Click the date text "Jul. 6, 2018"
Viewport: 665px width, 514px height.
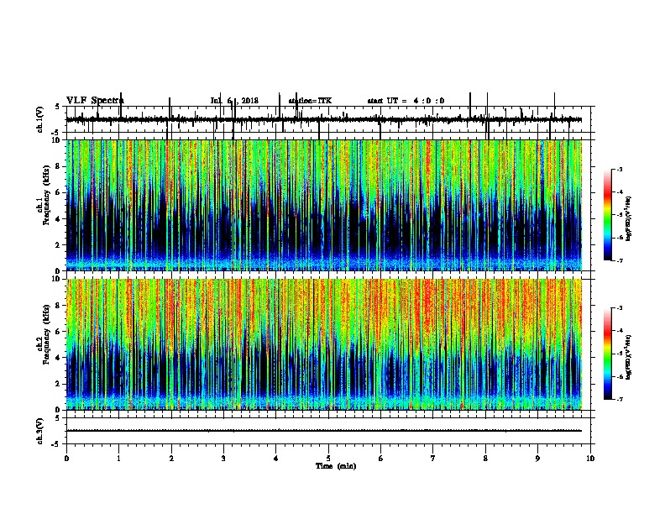coord(234,101)
